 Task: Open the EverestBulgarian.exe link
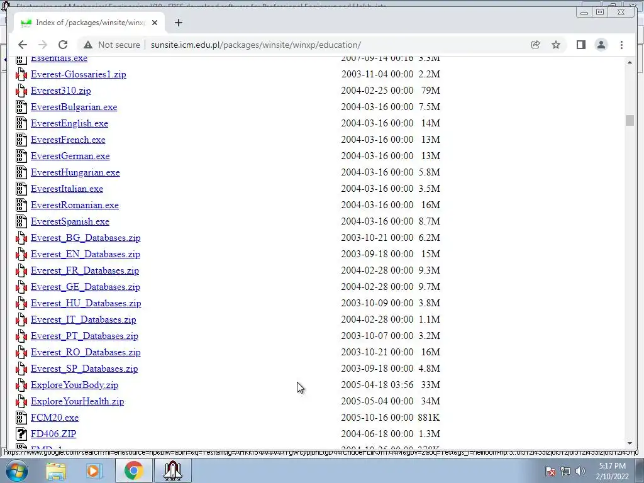coord(74,107)
